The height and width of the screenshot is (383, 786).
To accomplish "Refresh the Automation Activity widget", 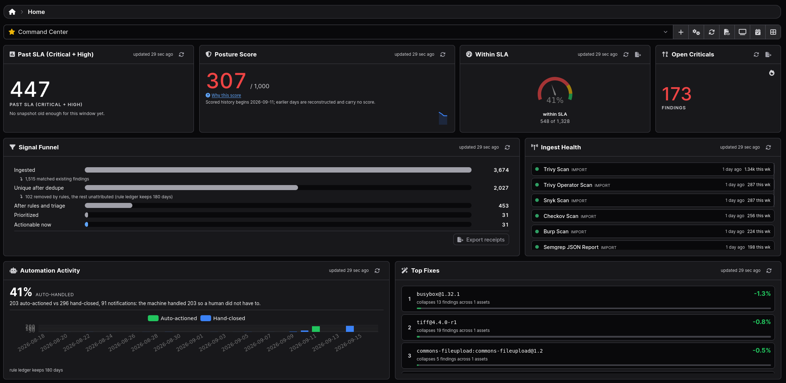I will pyautogui.click(x=377, y=270).
